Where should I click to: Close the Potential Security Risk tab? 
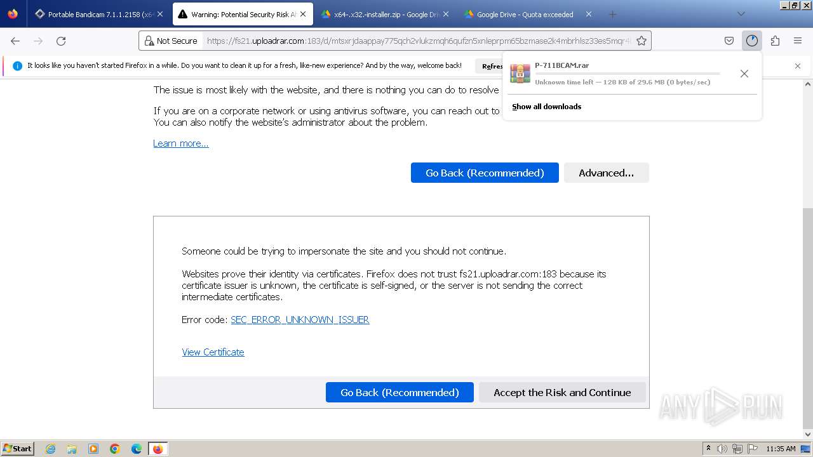point(303,14)
